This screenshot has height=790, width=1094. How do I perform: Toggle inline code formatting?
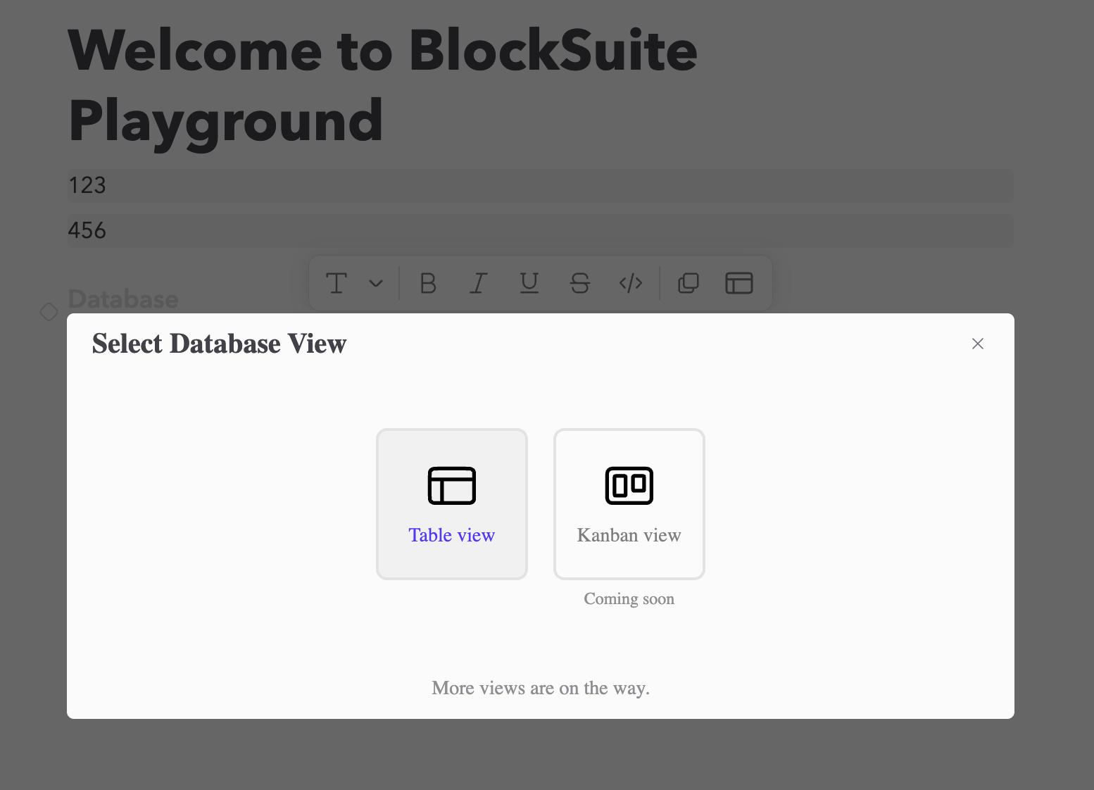(630, 283)
